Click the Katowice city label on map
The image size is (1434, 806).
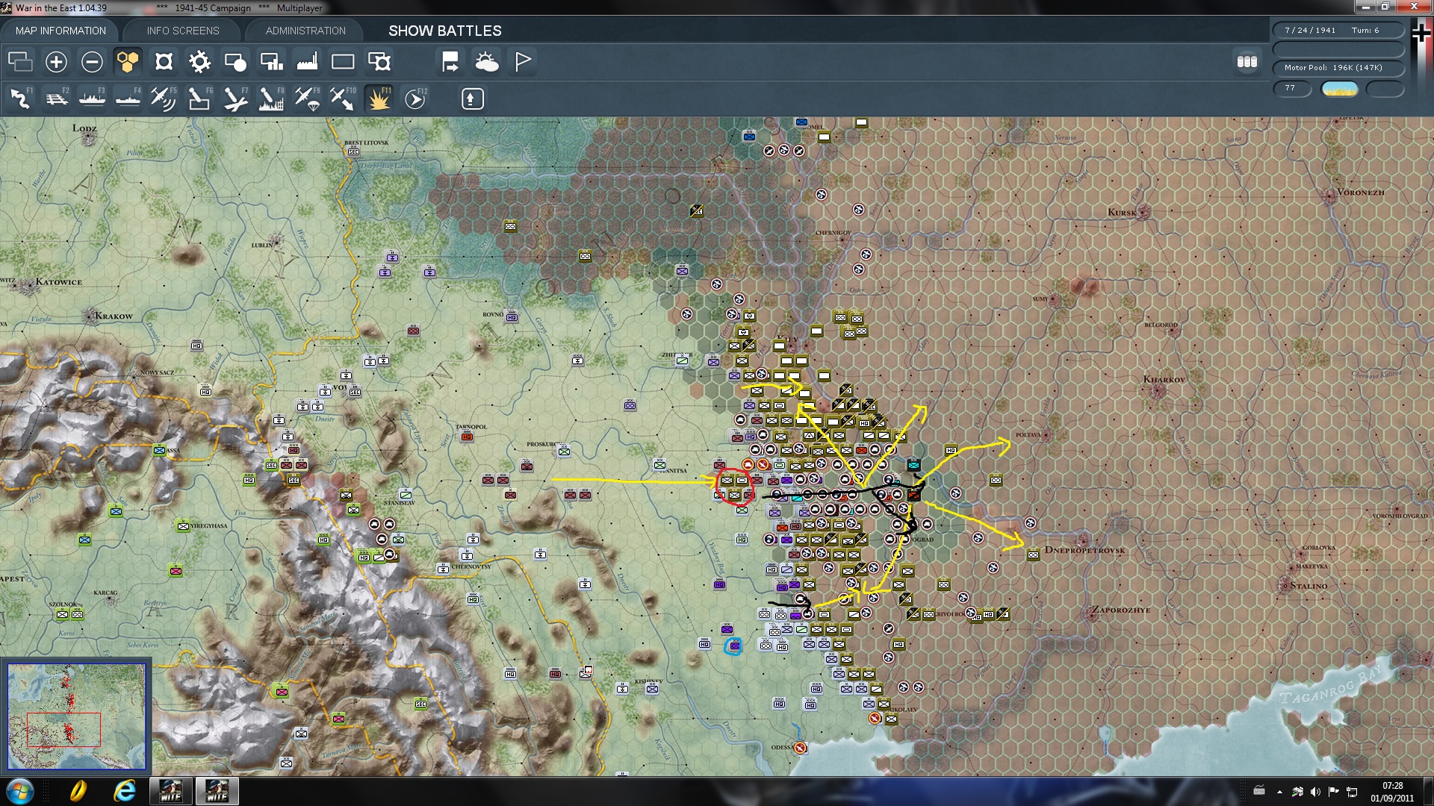(x=59, y=282)
